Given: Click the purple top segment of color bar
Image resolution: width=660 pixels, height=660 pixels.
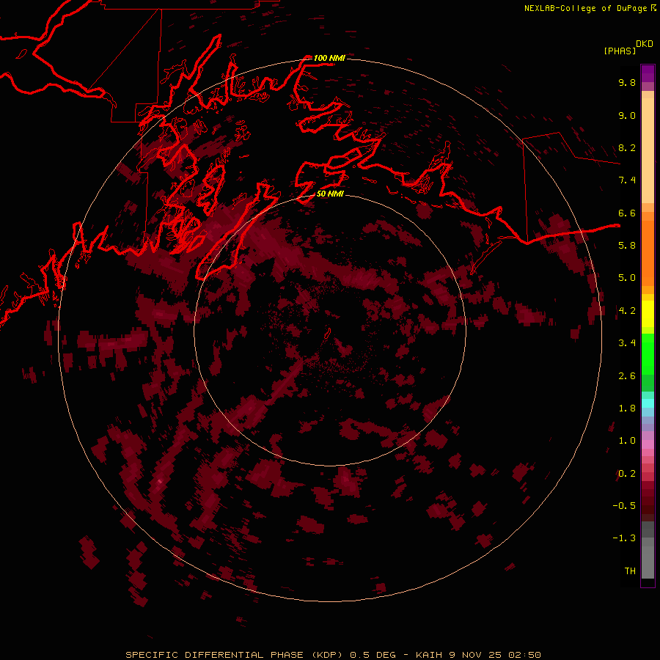Looking at the screenshot, I should 648,73.
